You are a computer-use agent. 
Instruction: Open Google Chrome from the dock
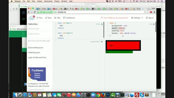coord(98,95)
